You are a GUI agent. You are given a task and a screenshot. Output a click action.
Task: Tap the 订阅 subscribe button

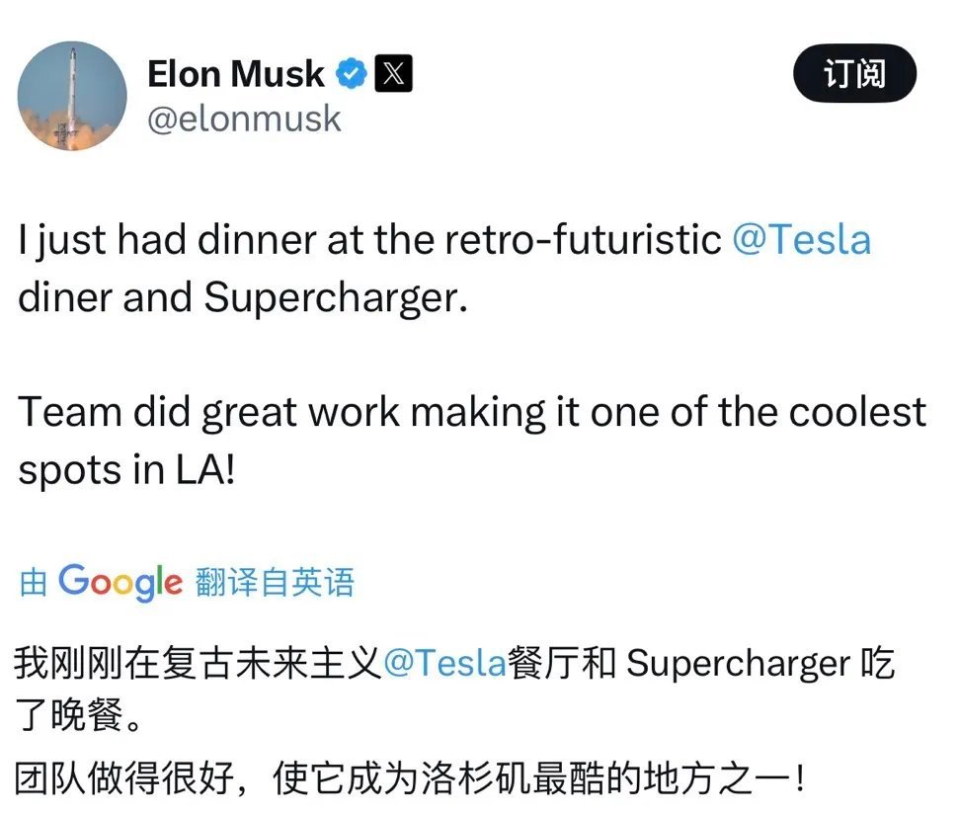pos(854,73)
